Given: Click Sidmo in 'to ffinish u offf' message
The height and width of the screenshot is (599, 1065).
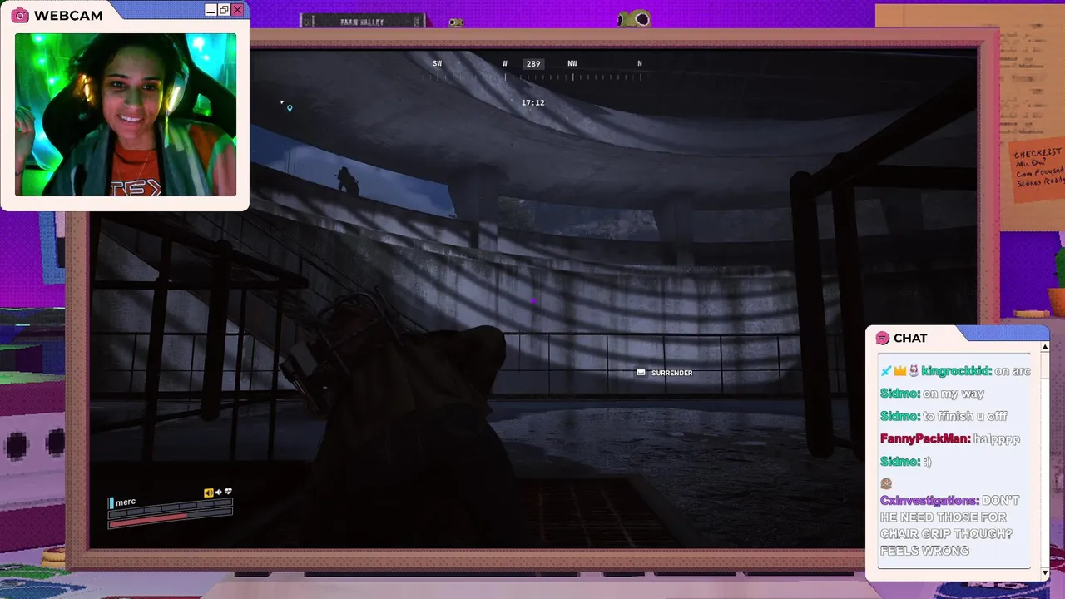Looking at the screenshot, I should [x=900, y=416].
